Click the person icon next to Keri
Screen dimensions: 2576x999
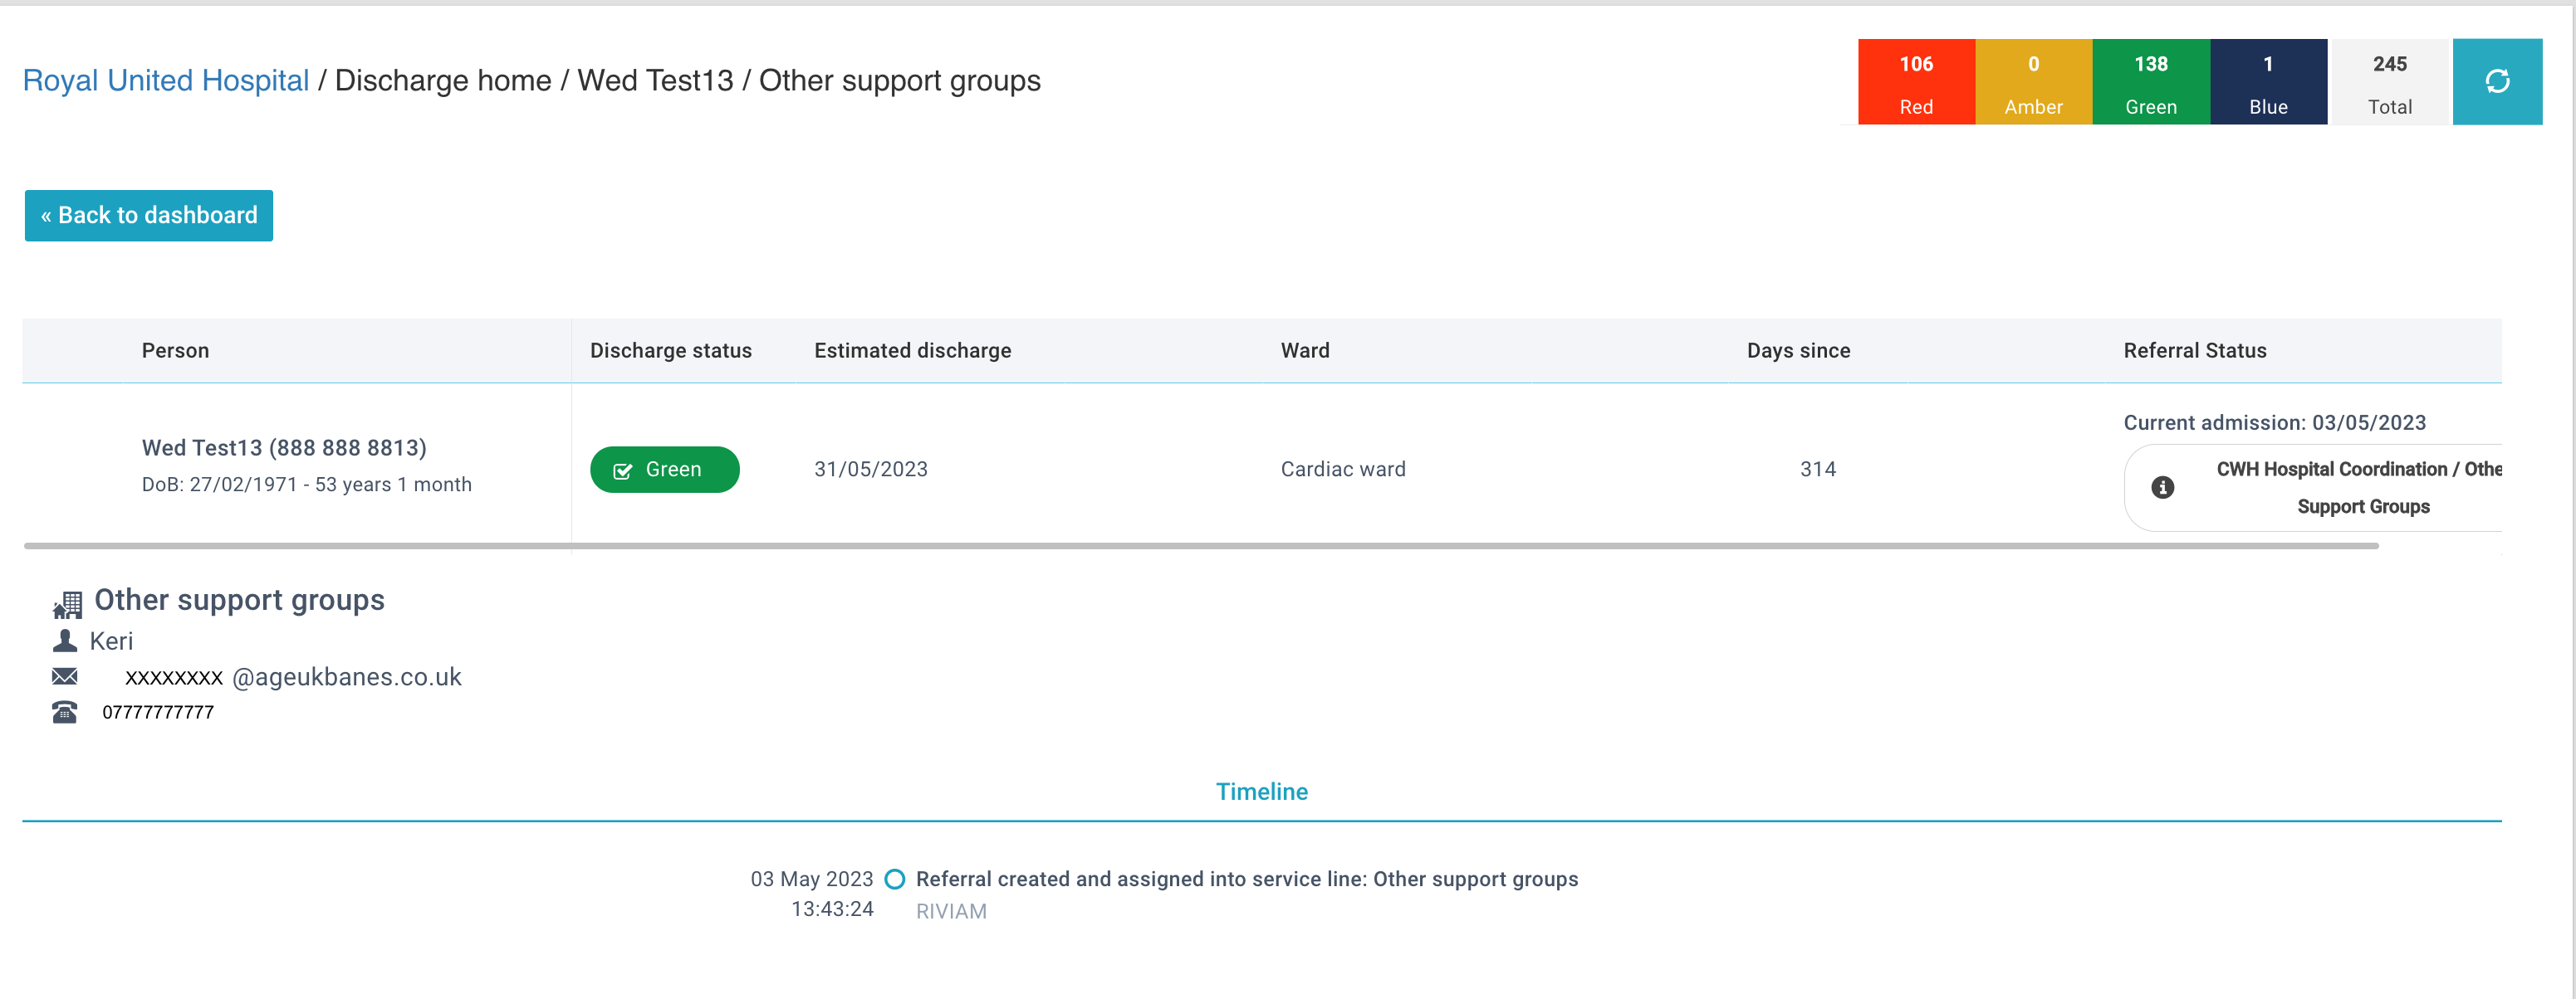(x=65, y=641)
